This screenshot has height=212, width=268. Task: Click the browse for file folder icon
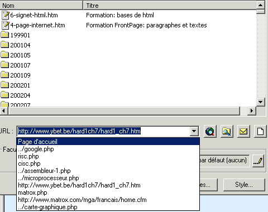(x=227, y=132)
